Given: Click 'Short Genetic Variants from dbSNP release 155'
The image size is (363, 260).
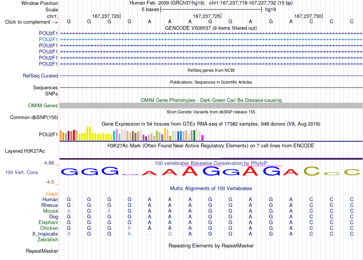Looking at the screenshot, I should (x=211, y=112).
